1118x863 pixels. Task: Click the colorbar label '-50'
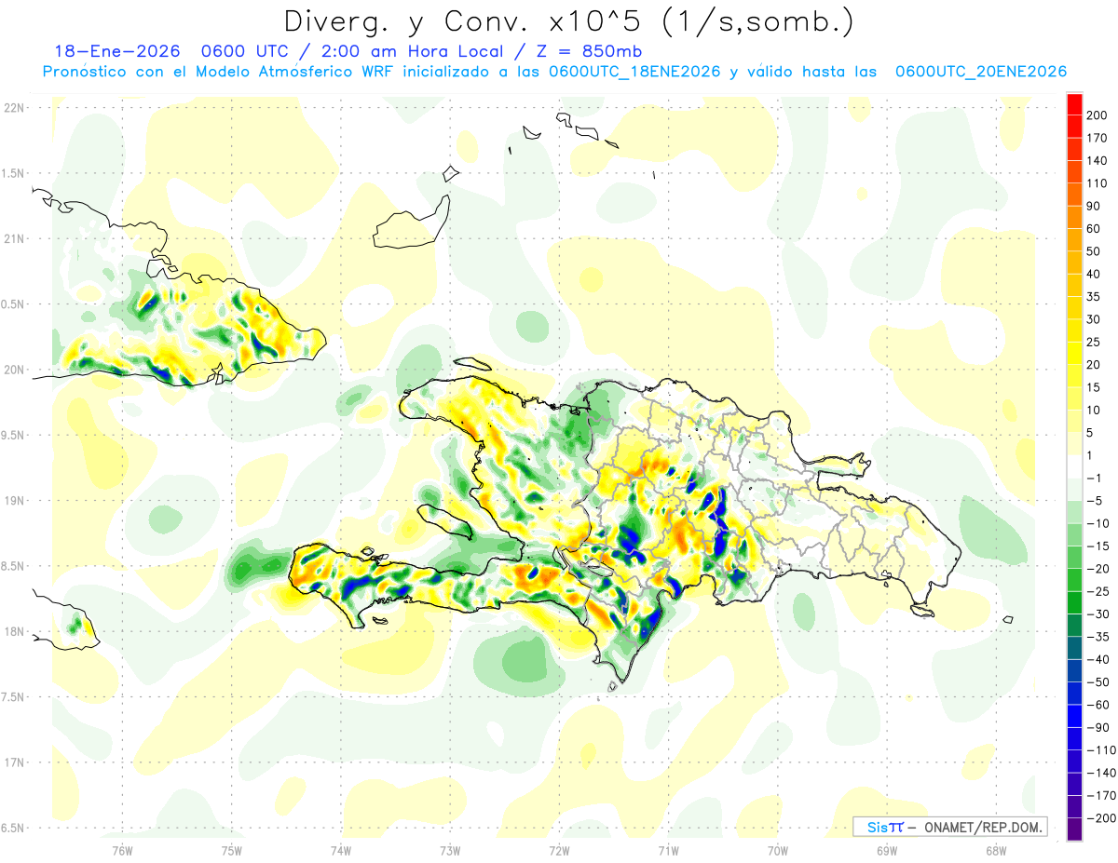coord(1100,683)
